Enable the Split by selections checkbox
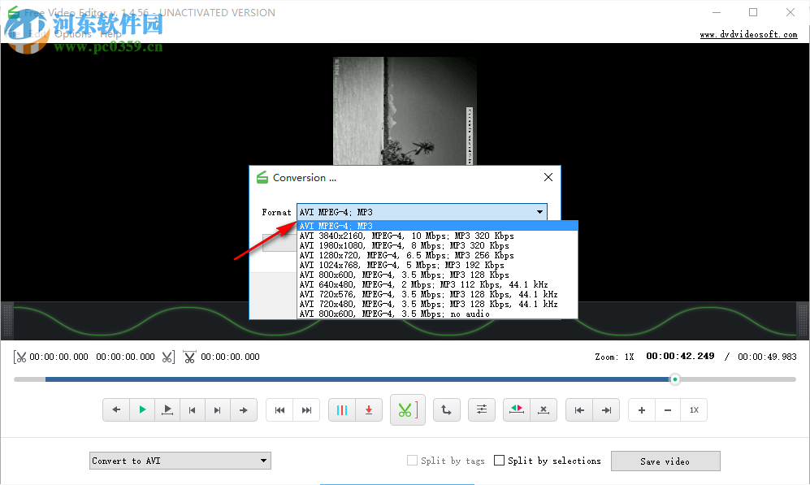Viewport: 810px width, 485px height. 500,461
